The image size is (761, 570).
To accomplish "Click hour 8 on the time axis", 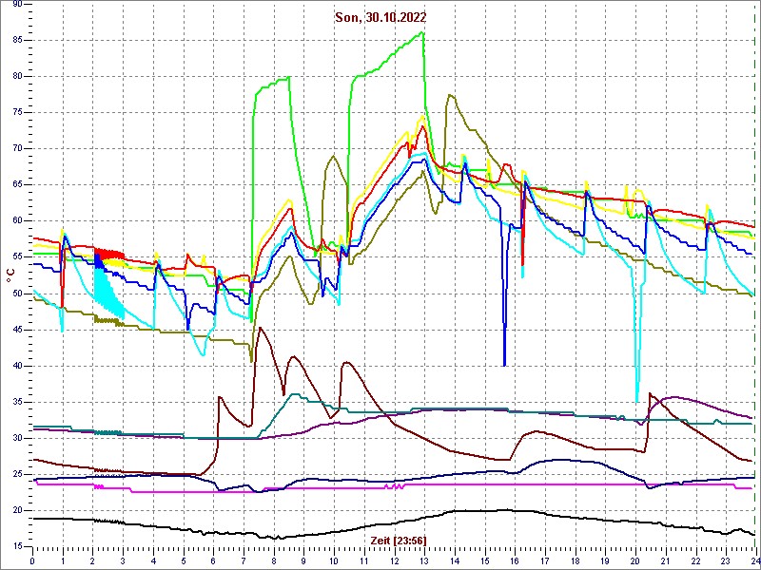I will click(x=273, y=560).
